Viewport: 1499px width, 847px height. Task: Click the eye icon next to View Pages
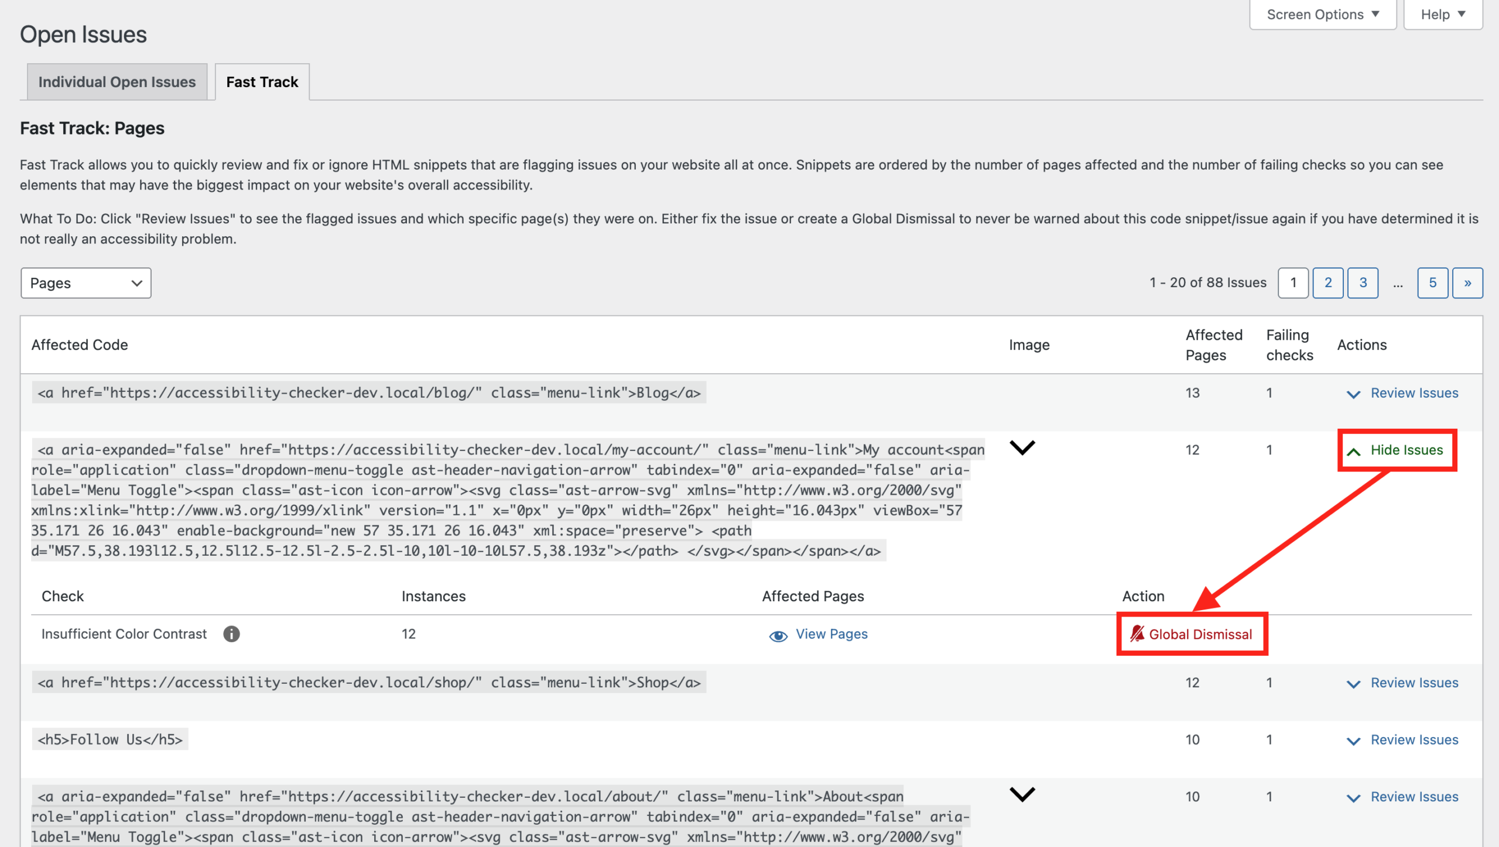tap(778, 636)
